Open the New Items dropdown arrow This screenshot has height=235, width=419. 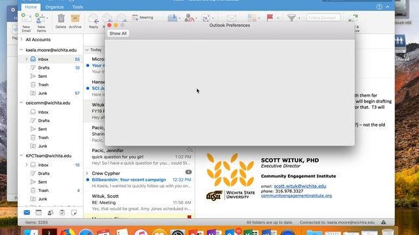coord(47,18)
